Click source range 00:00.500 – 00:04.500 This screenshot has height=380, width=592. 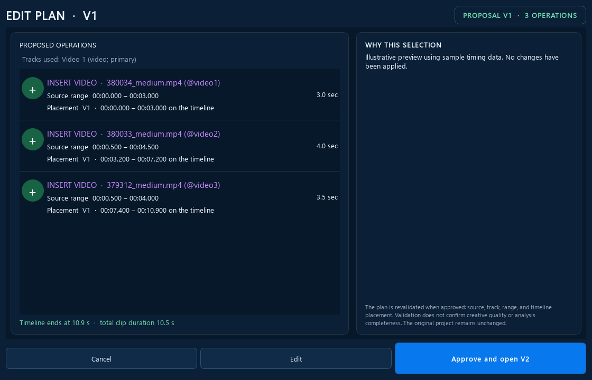(103, 147)
